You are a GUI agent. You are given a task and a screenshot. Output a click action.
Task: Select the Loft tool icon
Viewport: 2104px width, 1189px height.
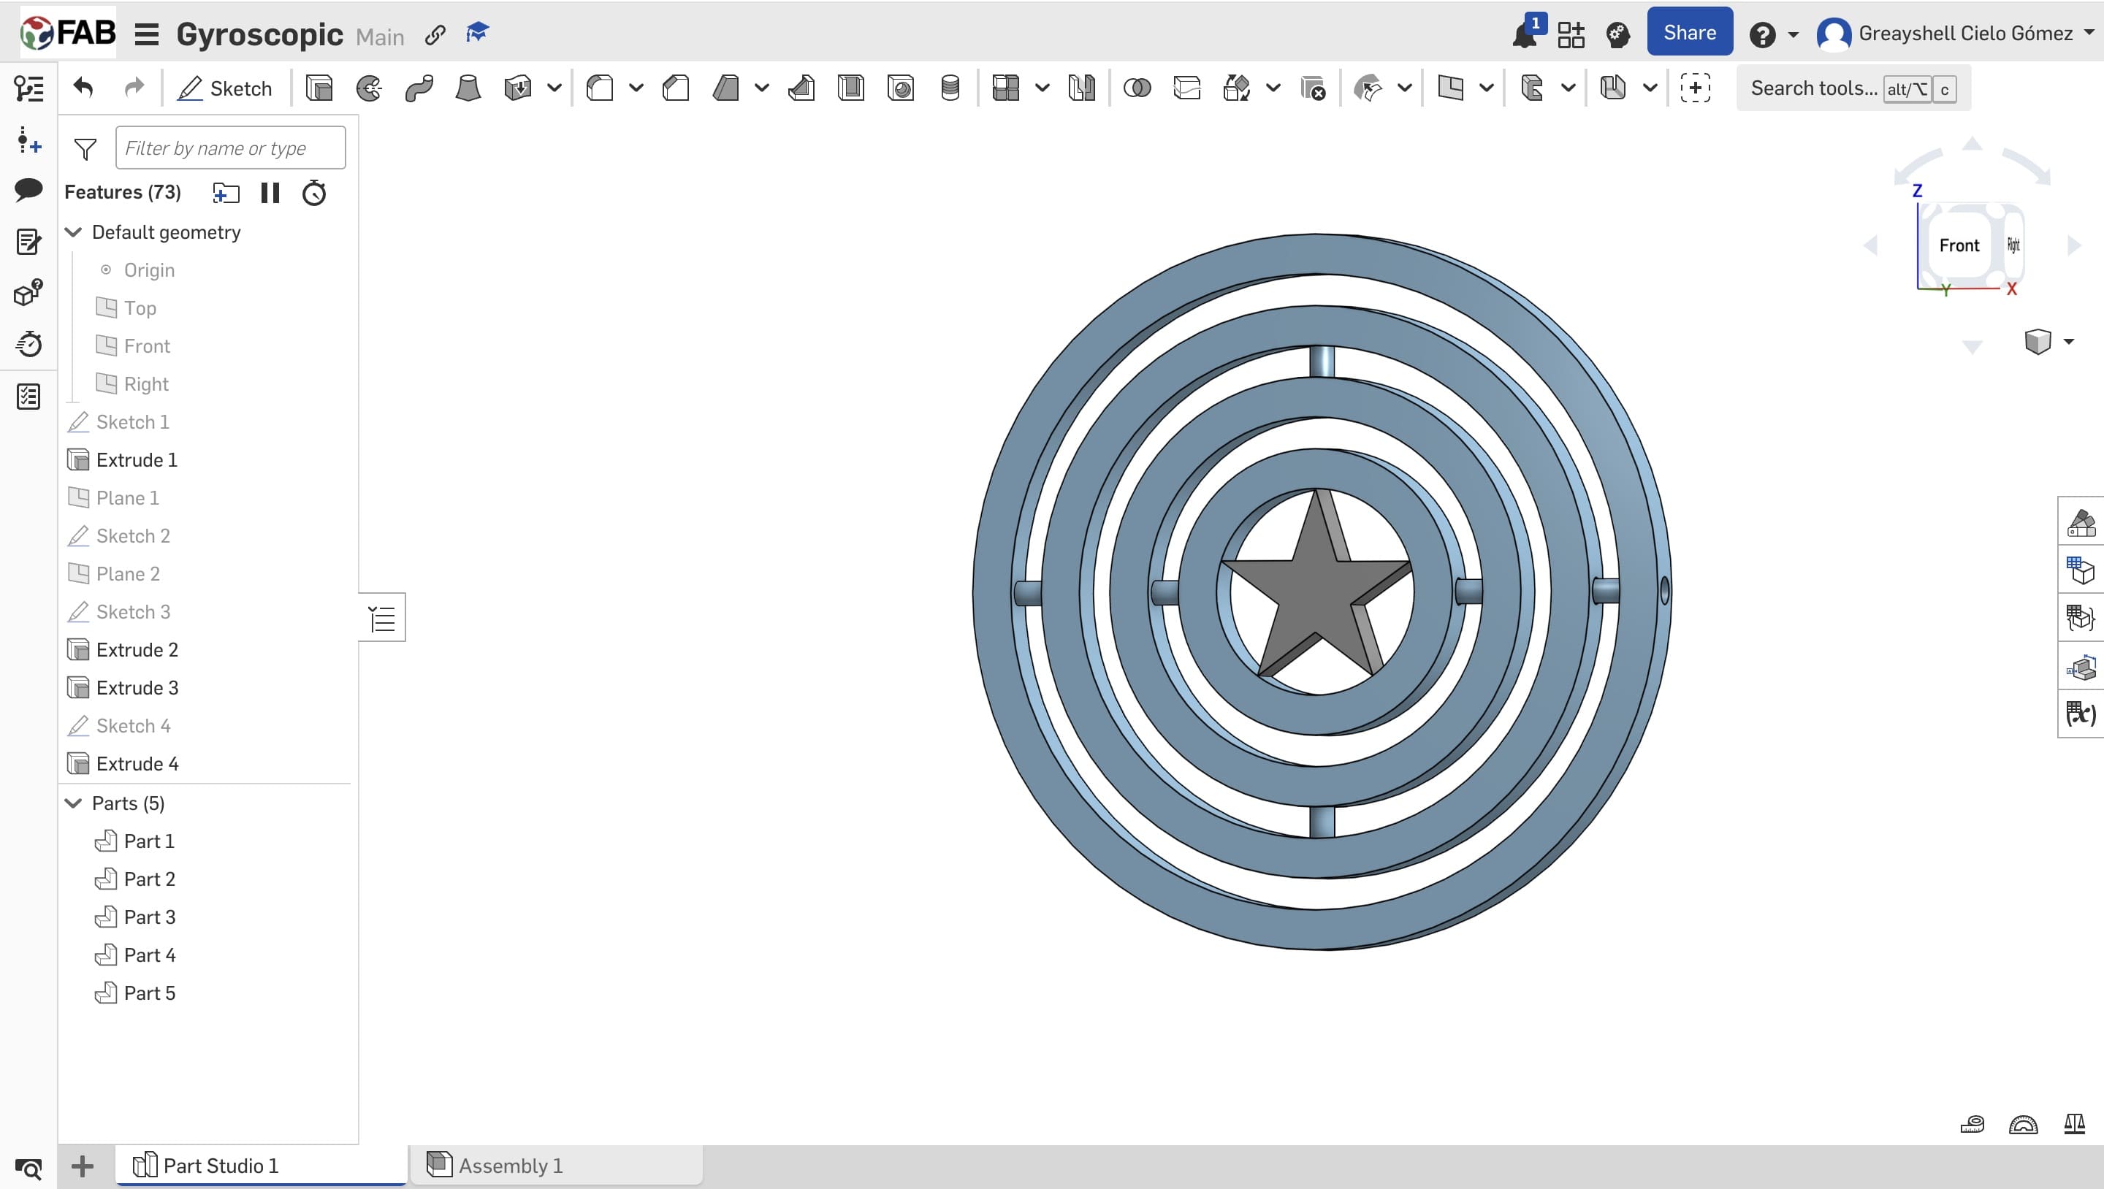468,88
